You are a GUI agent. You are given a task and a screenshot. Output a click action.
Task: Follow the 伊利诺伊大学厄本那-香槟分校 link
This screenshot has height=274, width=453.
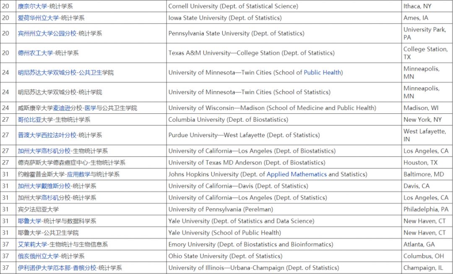pyautogui.click(x=57, y=268)
